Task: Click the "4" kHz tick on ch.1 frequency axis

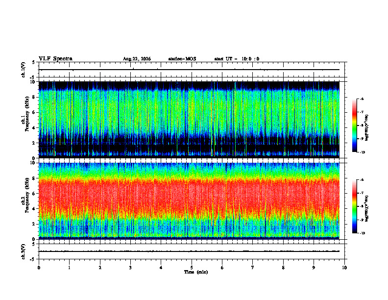Action: click(x=34, y=128)
